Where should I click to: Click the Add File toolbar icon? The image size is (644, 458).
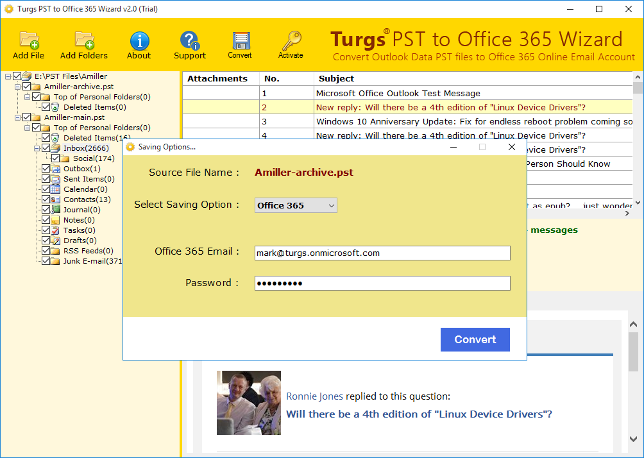(x=29, y=40)
